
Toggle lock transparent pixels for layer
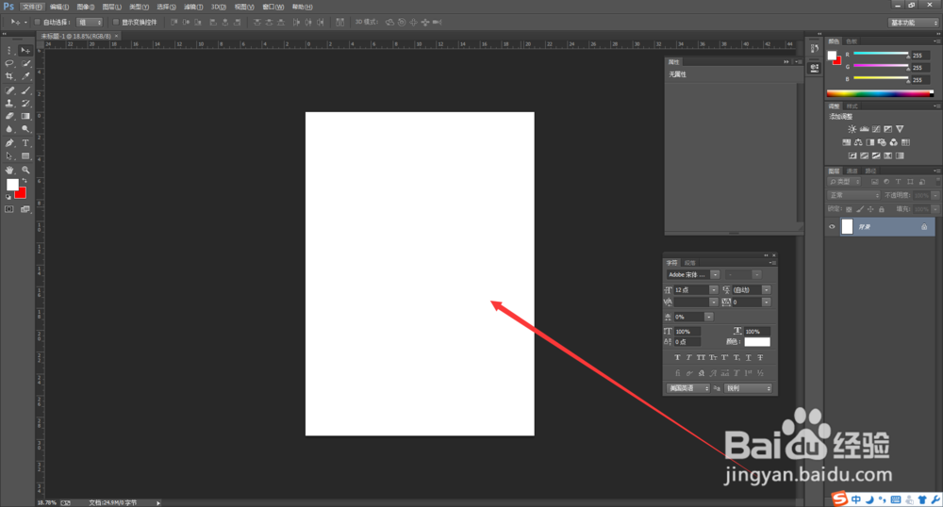click(849, 209)
